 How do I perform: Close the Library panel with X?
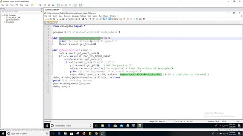42,9
